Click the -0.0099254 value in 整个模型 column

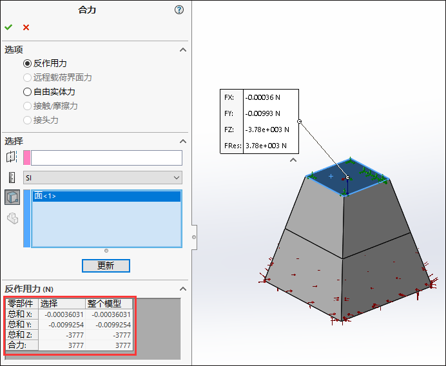click(113, 325)
